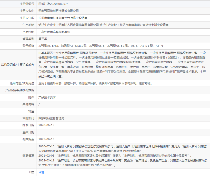Open the 详情 link
The width and height of the screenshot is (210, 177).
click(41, 172)
